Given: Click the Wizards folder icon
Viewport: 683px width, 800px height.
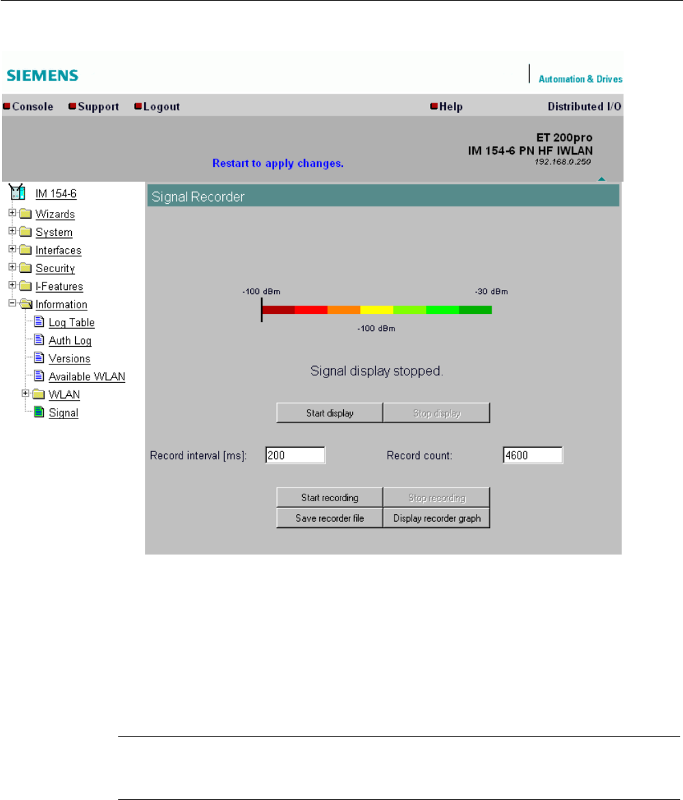Looking at the screenshot, I should point(25,214).
